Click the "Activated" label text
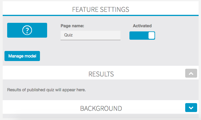 tap(142, 26)
